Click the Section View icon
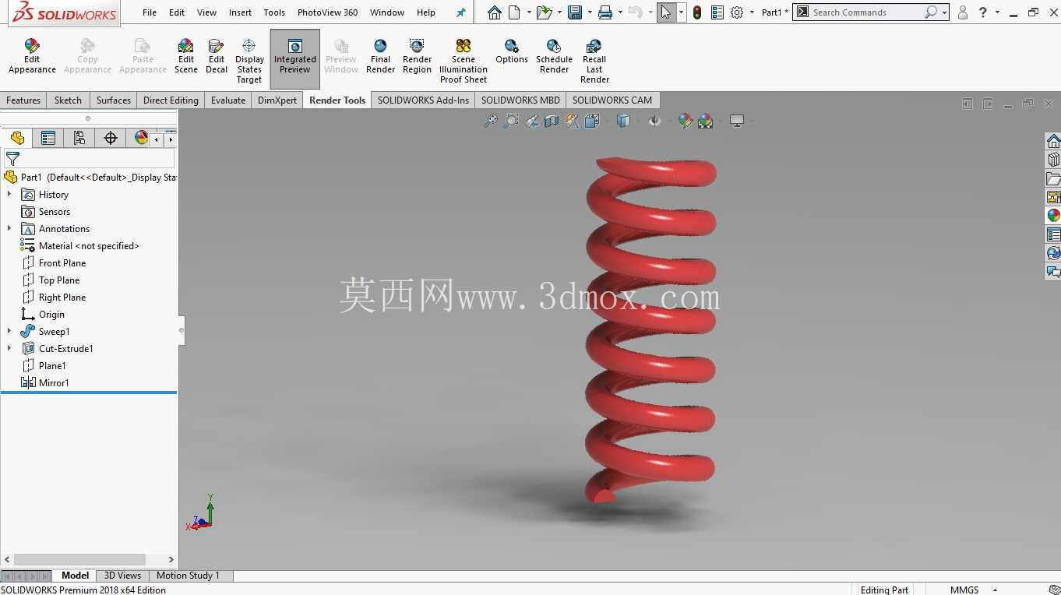 tap(552, 121)
